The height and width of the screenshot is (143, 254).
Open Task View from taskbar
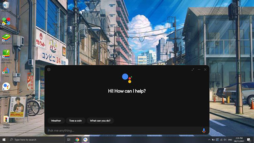point(69,139)
